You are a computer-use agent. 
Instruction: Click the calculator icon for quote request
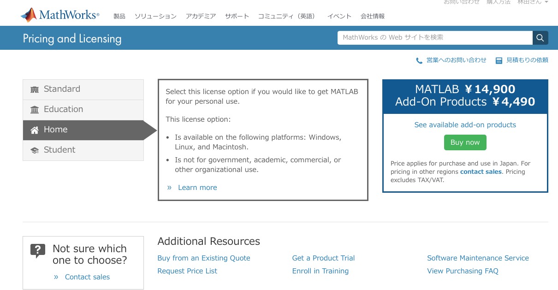(499, 60)
